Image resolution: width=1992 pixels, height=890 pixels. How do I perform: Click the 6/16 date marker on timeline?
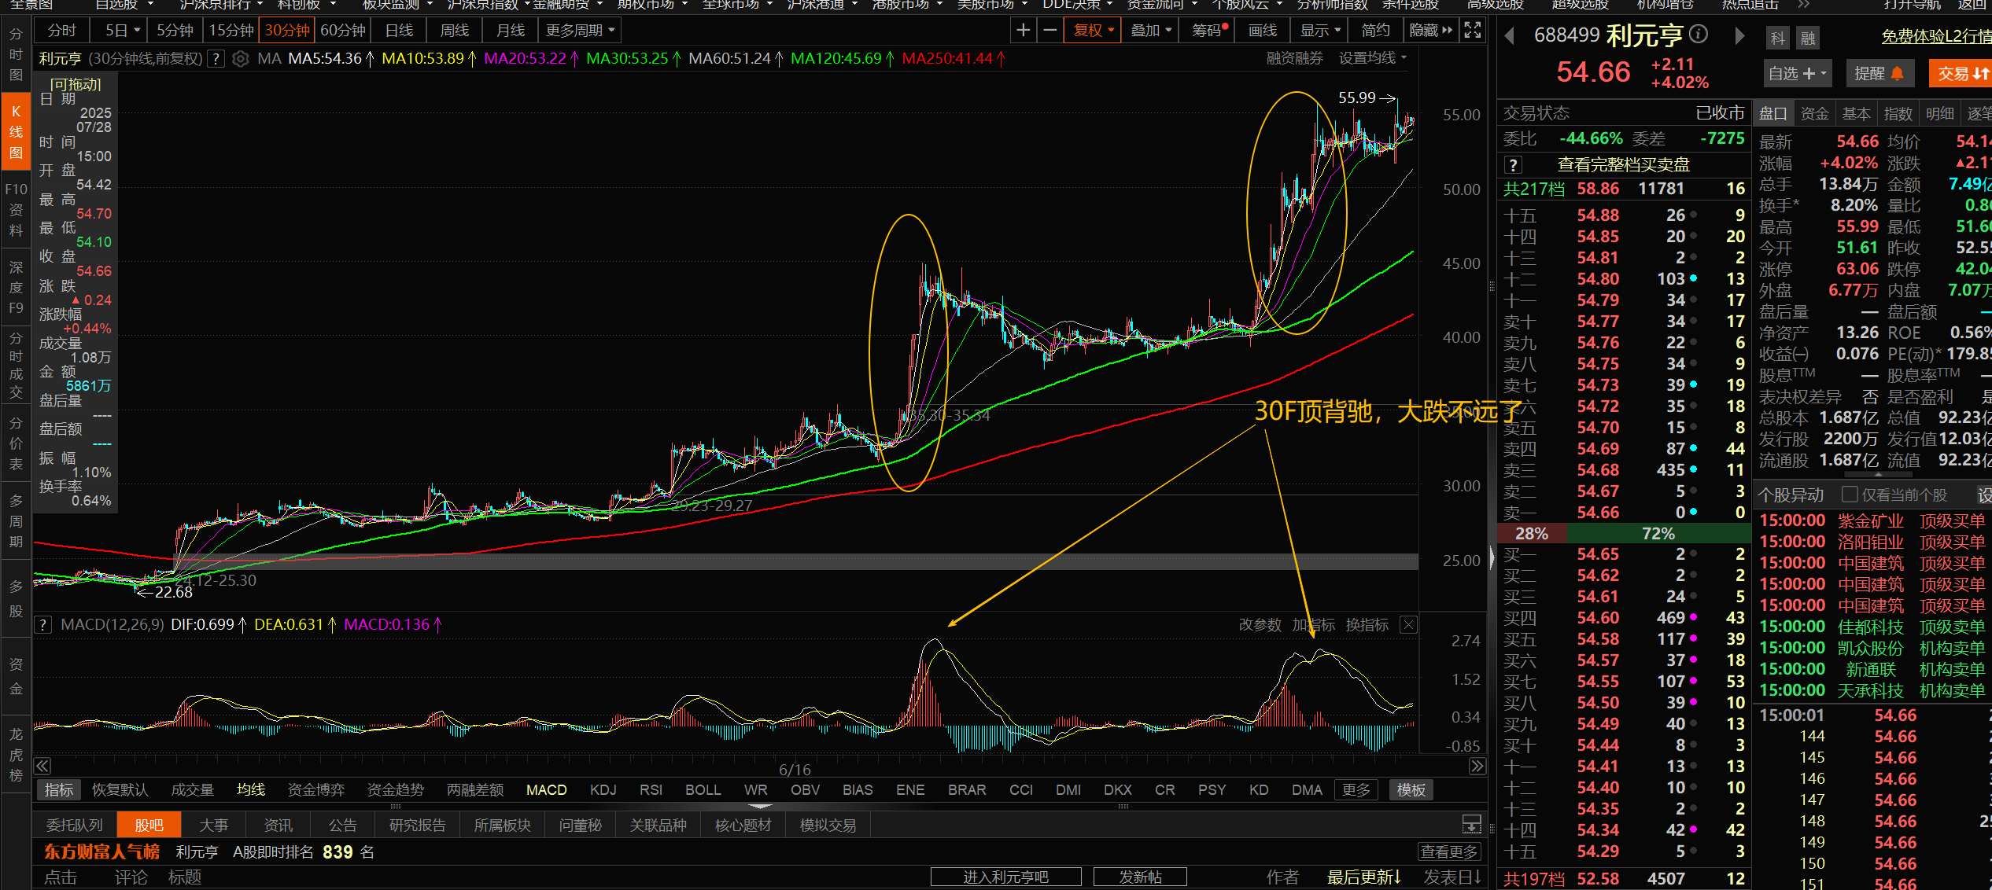(x=795, y=770)
